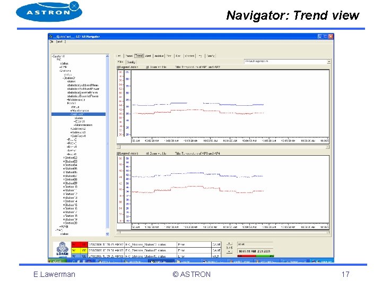Image resolution: width=382 pixels, height=287 pixels.
Task: Expand the SubRack2 tree node
Action: pos(71,129)
